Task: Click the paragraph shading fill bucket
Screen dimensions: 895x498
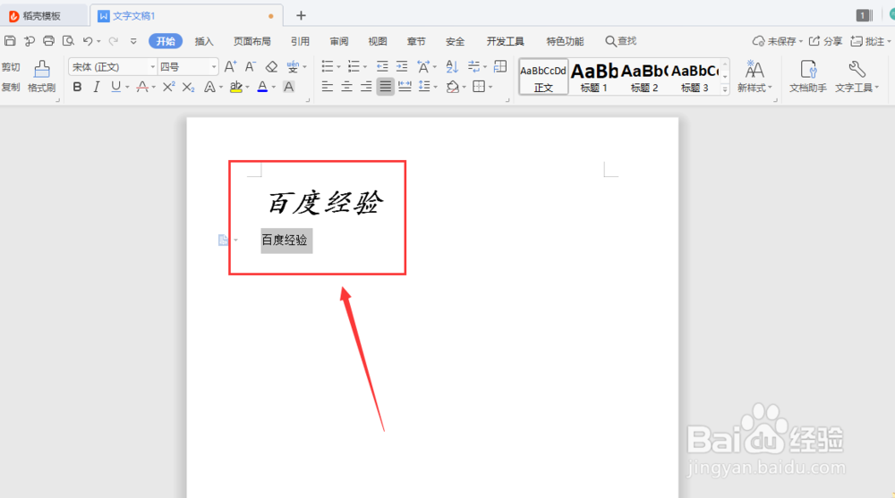Action: [x=453, y=87]
